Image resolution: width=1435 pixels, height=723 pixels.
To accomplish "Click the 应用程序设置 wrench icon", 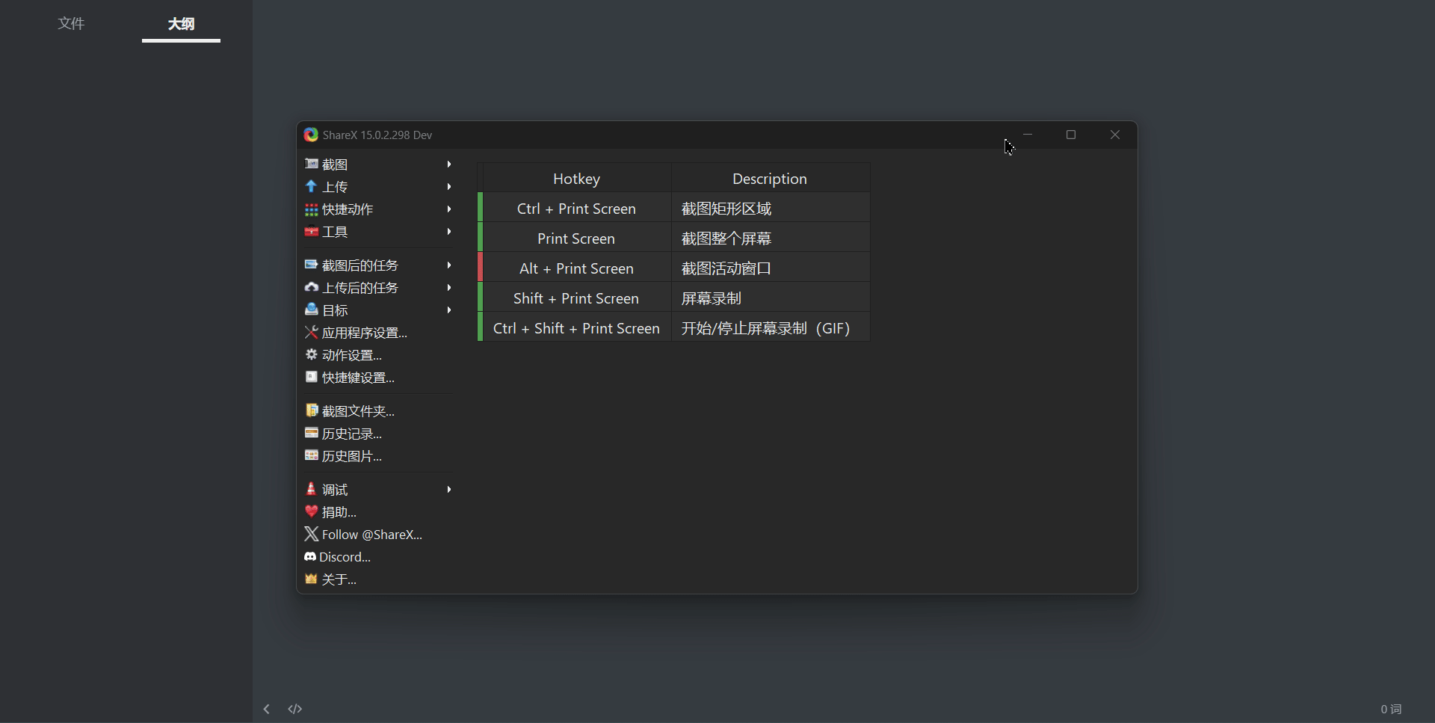I will click(x=312, y=332).
